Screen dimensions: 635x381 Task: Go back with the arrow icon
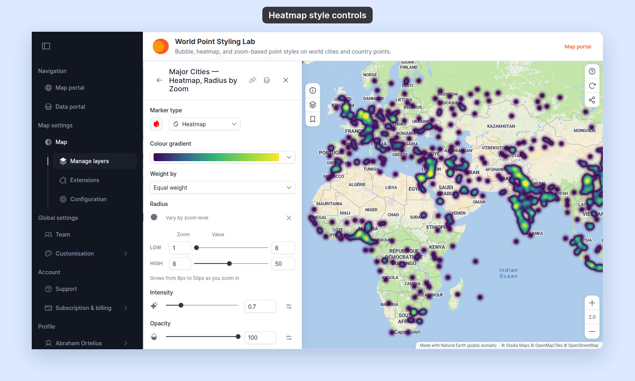coord(160,80)
